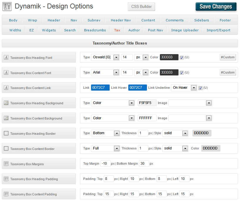Open the Content Background Type dropdown

click(113, 118)
